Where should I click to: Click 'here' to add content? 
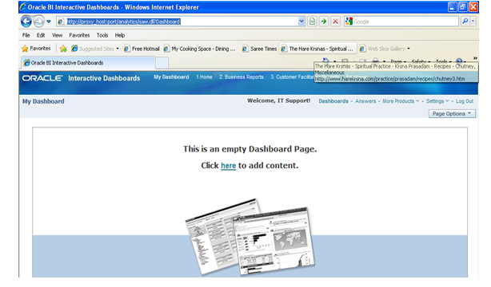point(228,166)
